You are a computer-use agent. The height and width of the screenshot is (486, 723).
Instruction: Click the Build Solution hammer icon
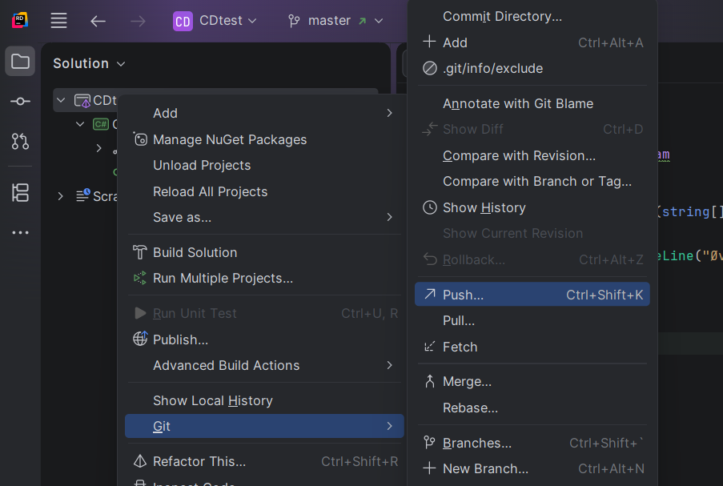[x=139, y=252]
